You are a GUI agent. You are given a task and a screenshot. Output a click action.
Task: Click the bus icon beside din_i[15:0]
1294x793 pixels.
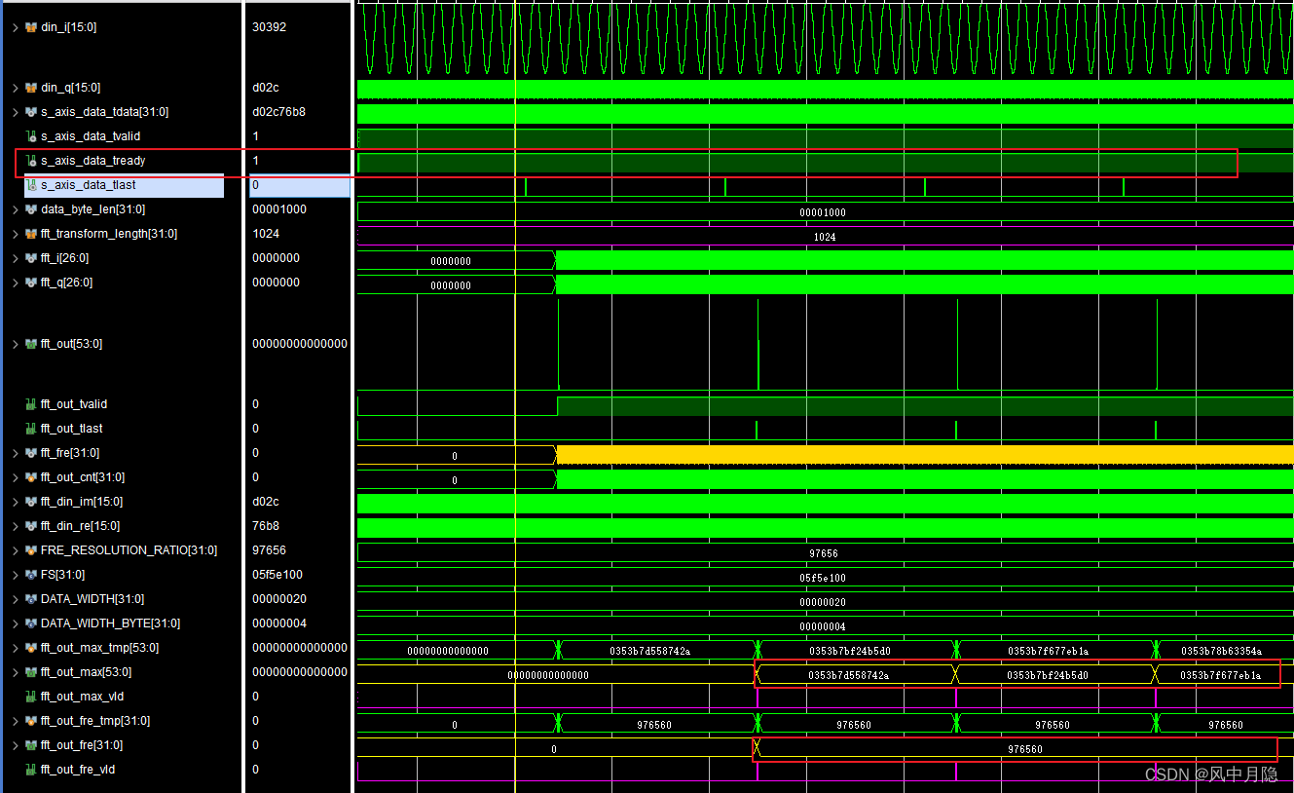click(x=31, y=27)
